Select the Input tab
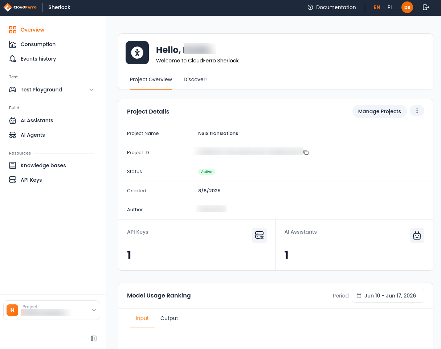The image size is (441, 349). (x=142, y=318)
